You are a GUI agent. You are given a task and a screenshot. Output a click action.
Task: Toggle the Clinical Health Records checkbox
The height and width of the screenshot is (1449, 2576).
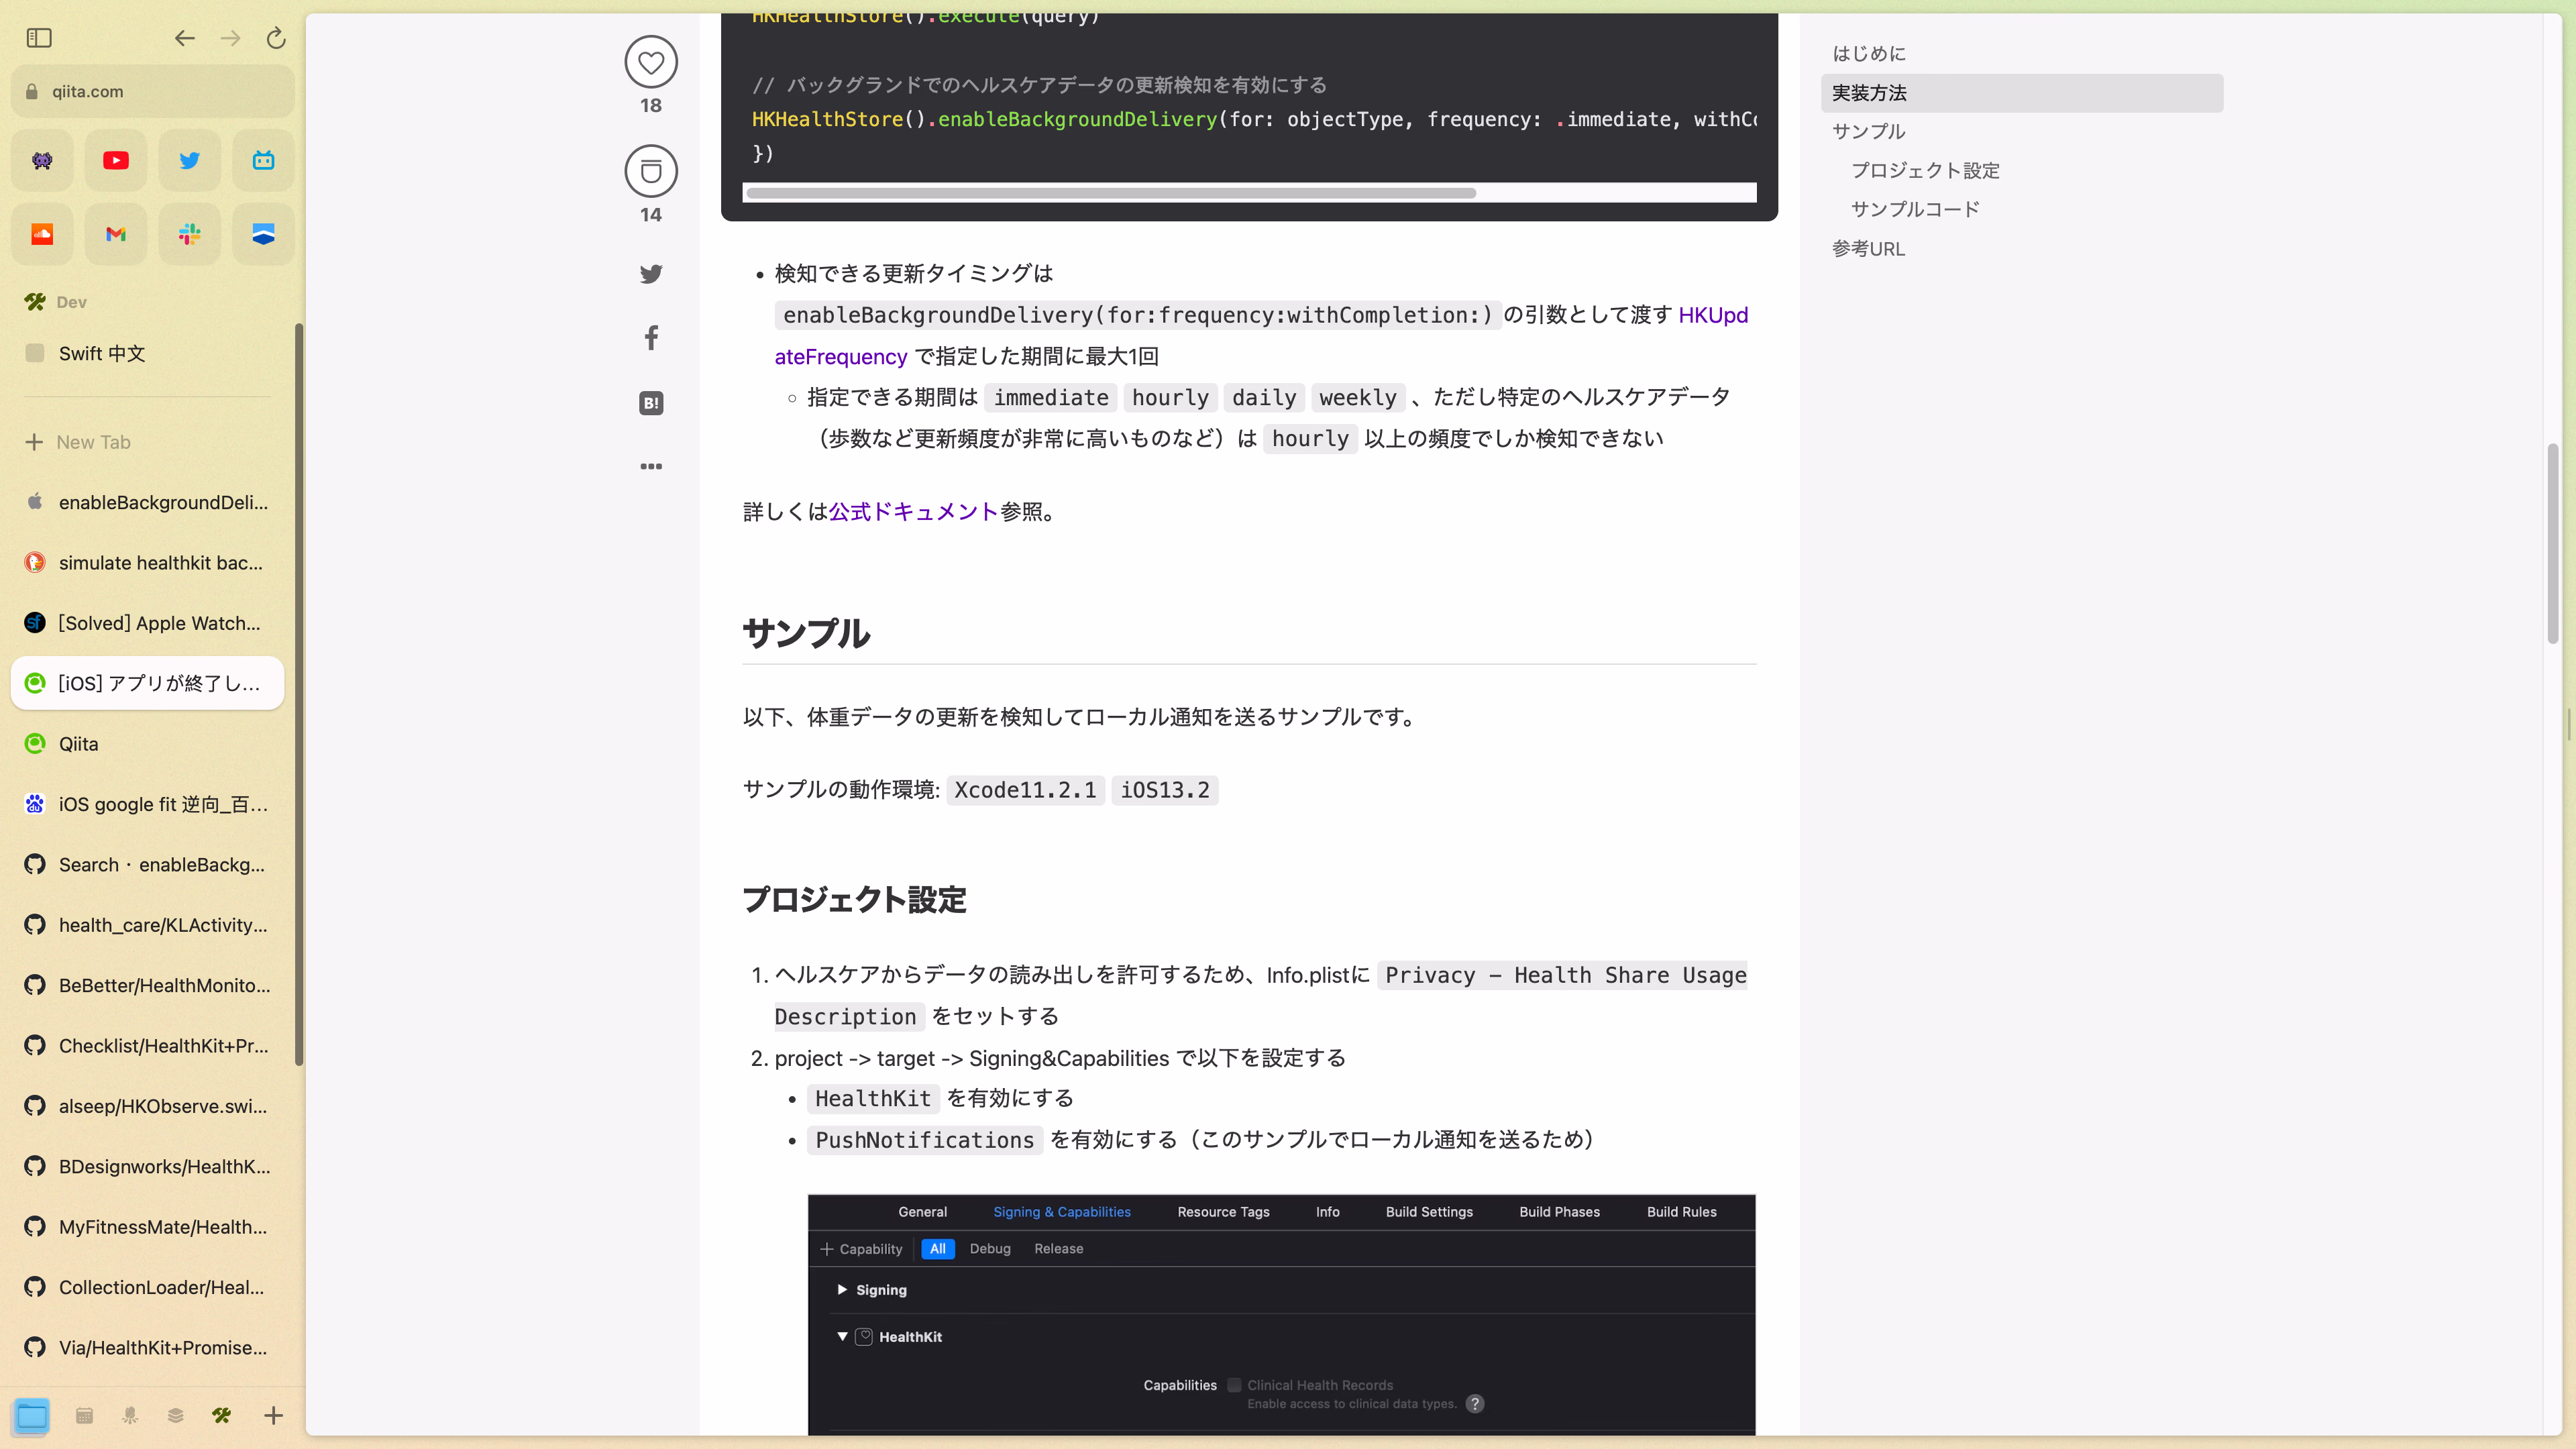point(1234,1385)
